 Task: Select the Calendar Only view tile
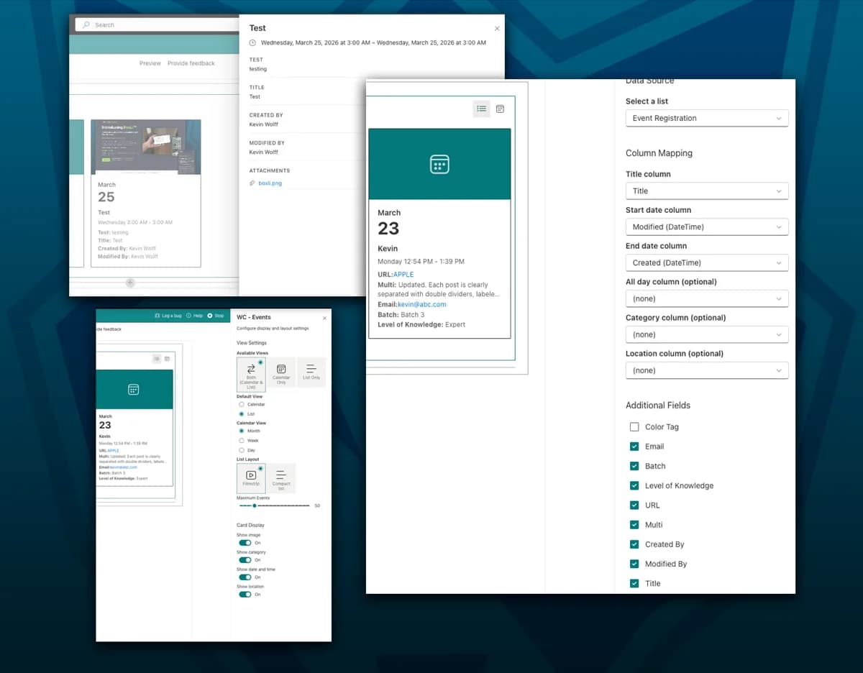pyautogui.click(x=281, y=372)
